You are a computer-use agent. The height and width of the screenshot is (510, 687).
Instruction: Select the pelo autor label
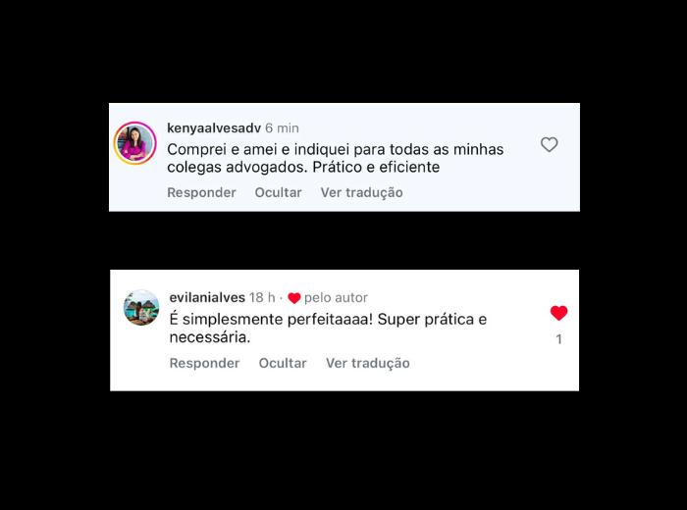click(336, 298)
